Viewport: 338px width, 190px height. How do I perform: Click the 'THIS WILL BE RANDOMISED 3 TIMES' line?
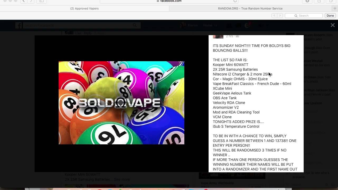click(x=250, y=153)
